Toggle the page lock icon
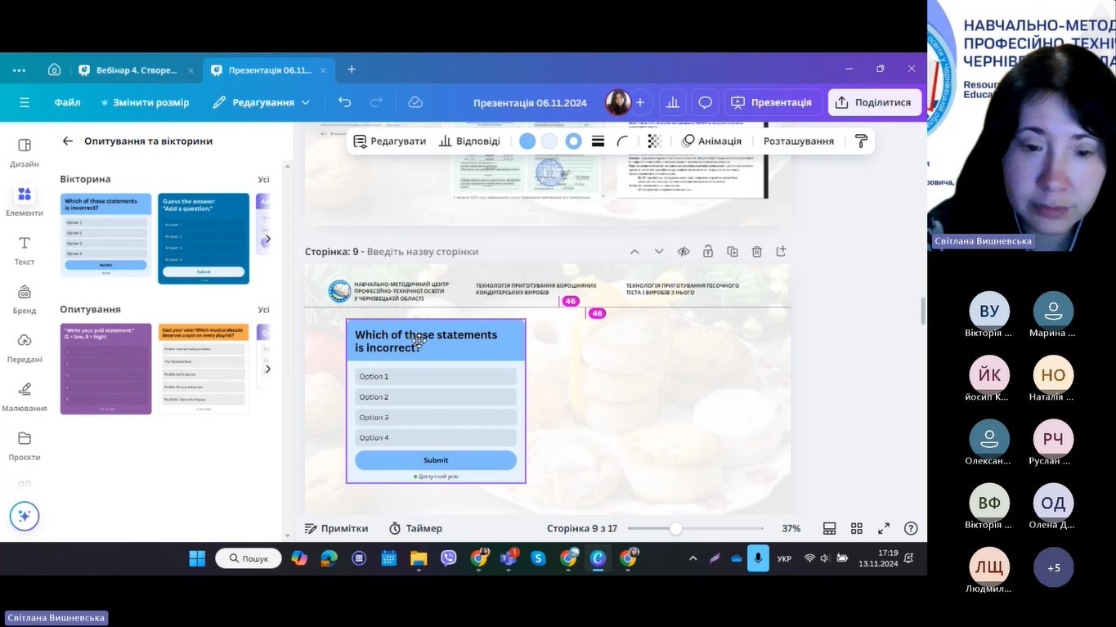 708,252
